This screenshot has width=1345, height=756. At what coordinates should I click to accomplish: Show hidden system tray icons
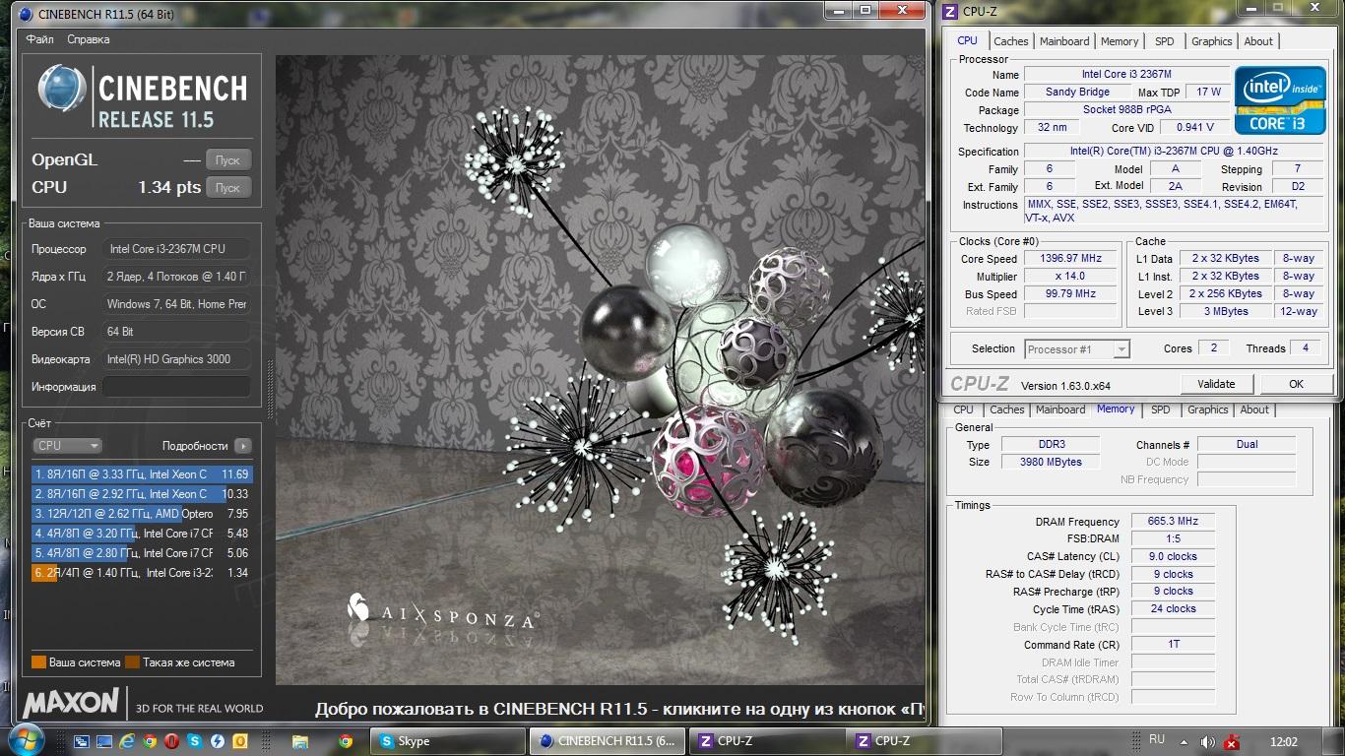tap(1183, 742)
